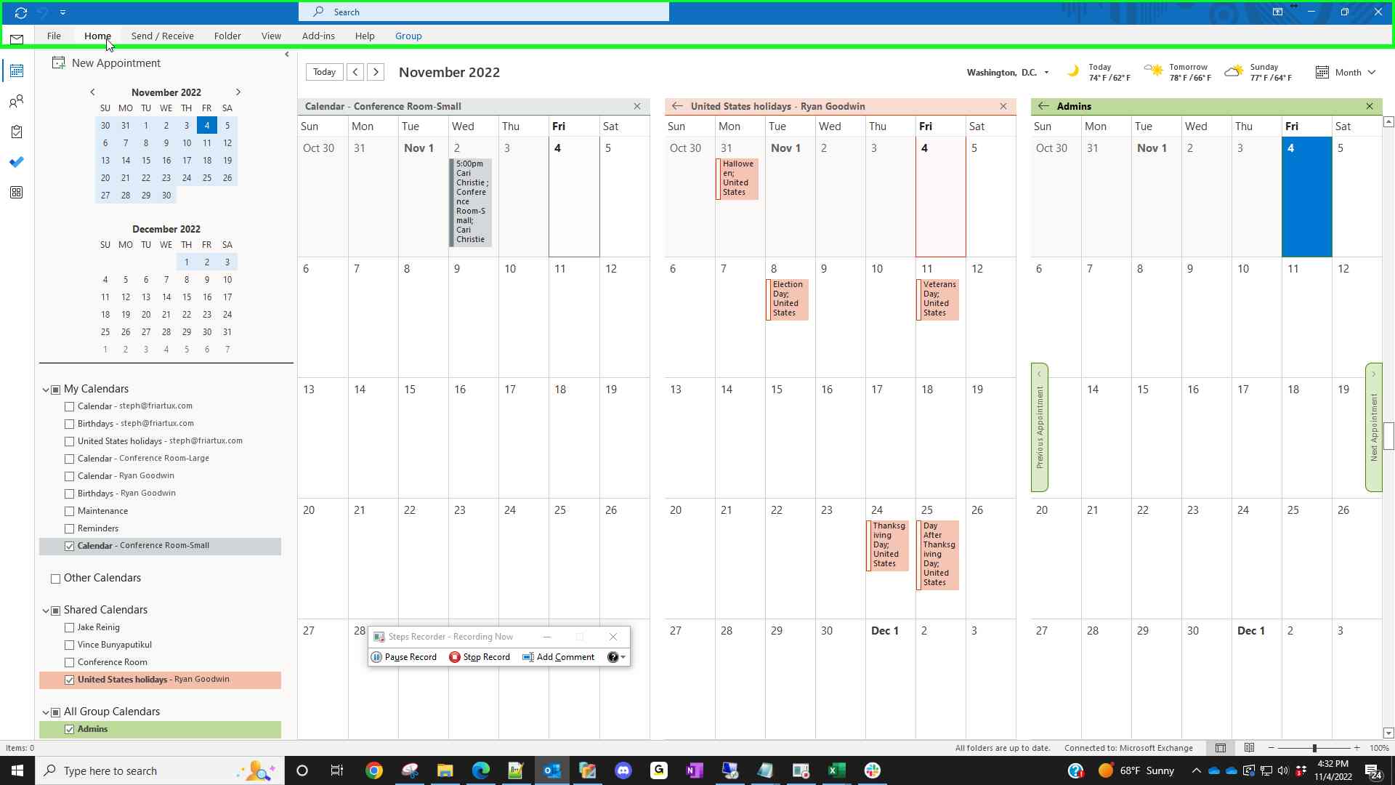
Task: Uncheck the Admins group calendar
Action: tap(70, 729)
